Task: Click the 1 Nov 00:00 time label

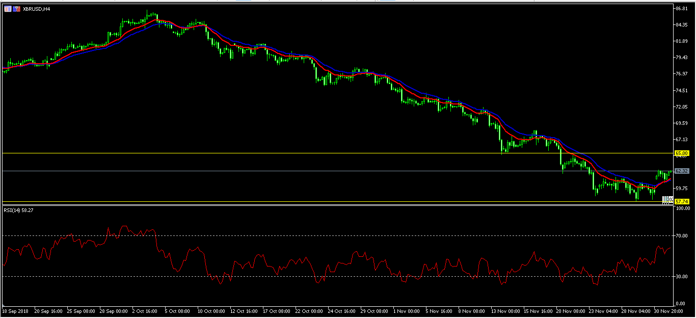Action: coord(406,310)
